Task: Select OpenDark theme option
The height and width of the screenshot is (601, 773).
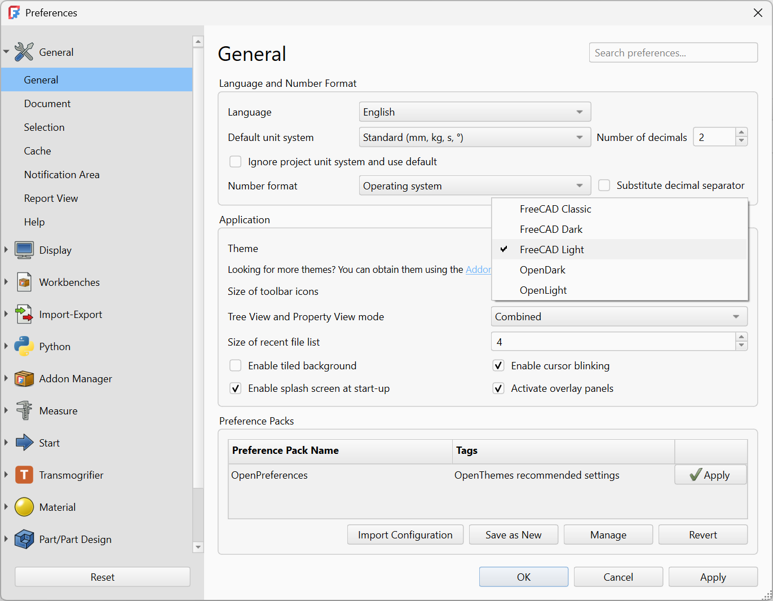Action: (620, 270)
